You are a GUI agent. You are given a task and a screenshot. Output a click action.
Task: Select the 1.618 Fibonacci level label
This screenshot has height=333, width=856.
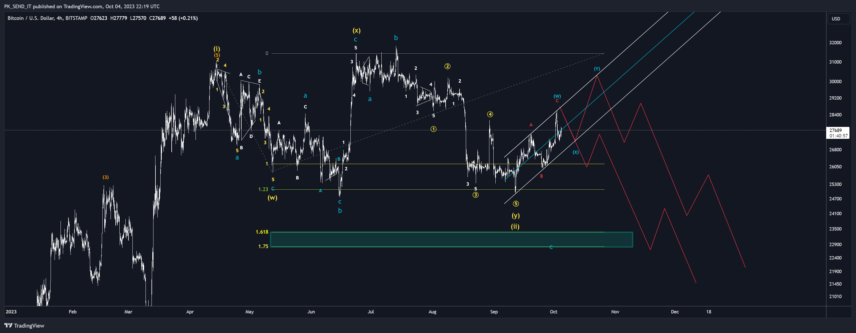[x=262, y=232]
